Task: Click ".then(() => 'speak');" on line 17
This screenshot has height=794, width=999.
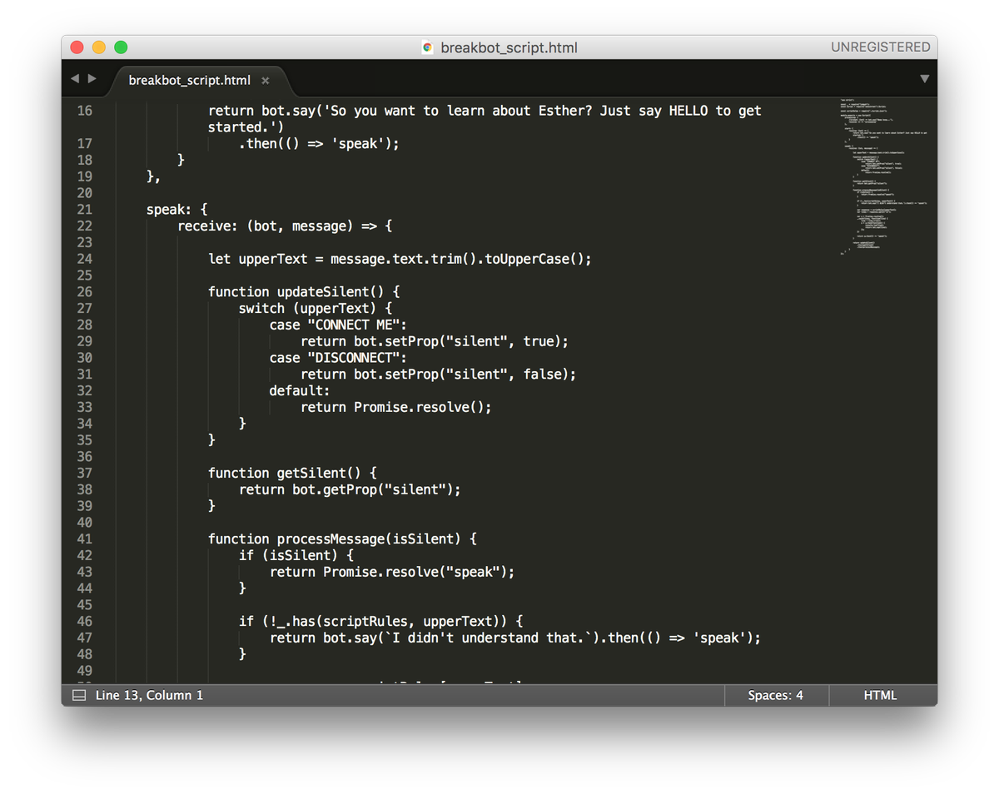Action: (x=319, y=144)
